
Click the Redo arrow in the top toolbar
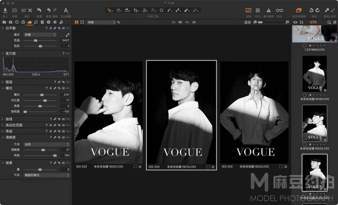click(x=55, y=10)
